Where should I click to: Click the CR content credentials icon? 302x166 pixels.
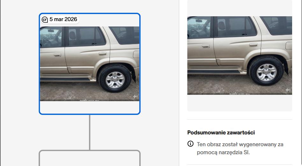coord(45,19)
